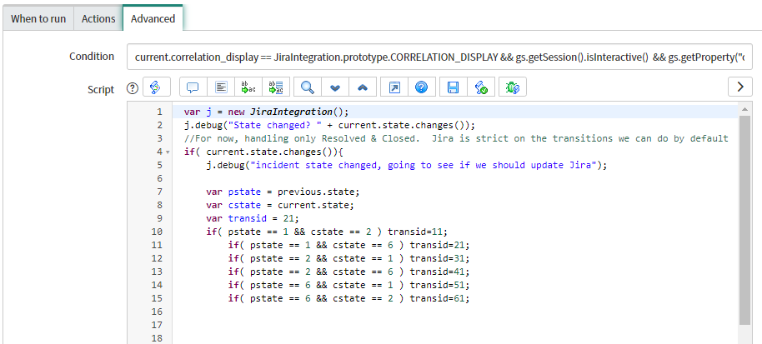The image size is (762, 344).
Task: Click the syntax check script icon
Action: pyautogui.click(x=481, y=87)
